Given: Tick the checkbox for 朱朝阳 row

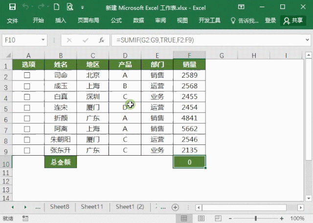Looking at the screenshot, I should pos(27,140).
